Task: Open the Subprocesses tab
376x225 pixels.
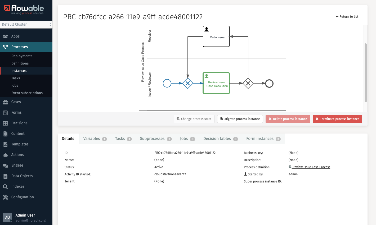Action: pos(155,139)
